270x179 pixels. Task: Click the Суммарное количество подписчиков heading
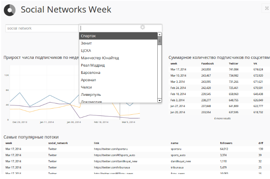click(x=219, y=57)
